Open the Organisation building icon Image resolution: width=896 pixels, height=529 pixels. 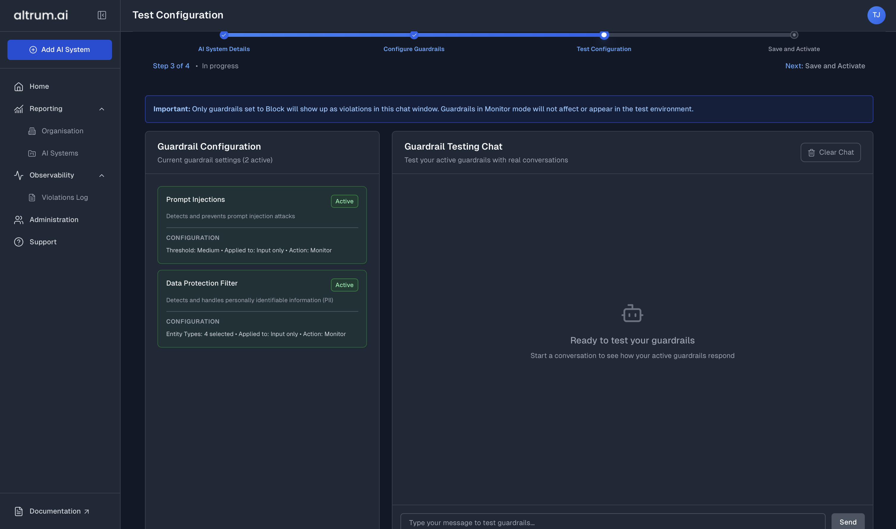pyautogui.click(x=32, y=131)
